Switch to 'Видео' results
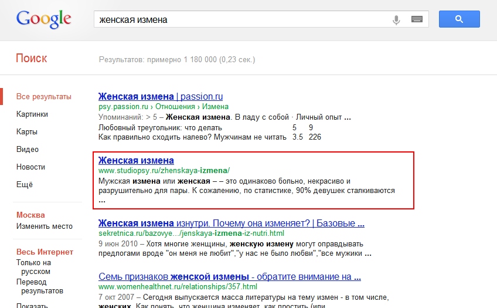497x308 pixels. point(28,150)
